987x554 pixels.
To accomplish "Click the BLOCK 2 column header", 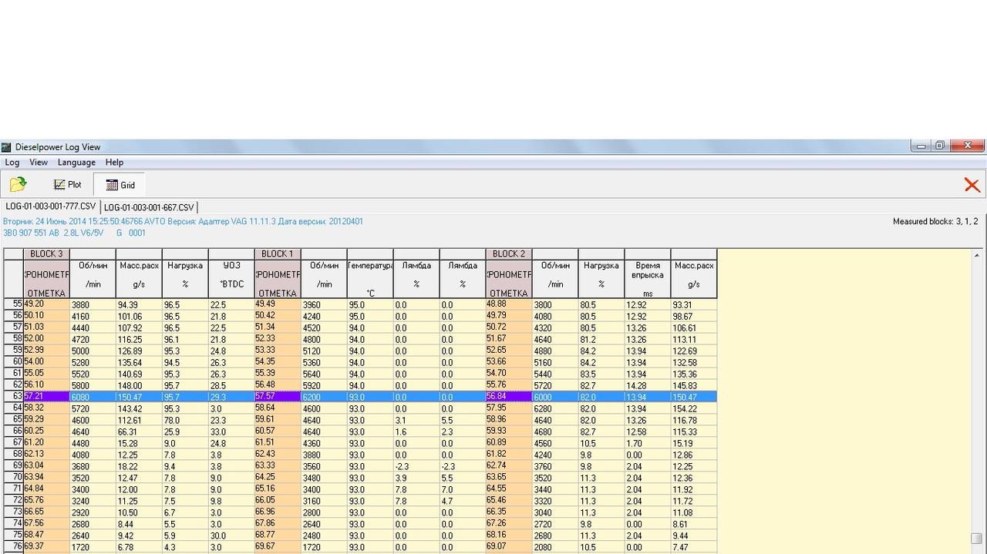I will click(x=508, y=253).
